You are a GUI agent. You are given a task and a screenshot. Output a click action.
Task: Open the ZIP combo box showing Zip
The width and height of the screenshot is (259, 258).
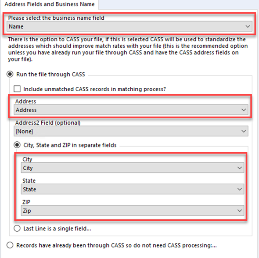click(x=132, y=211)
